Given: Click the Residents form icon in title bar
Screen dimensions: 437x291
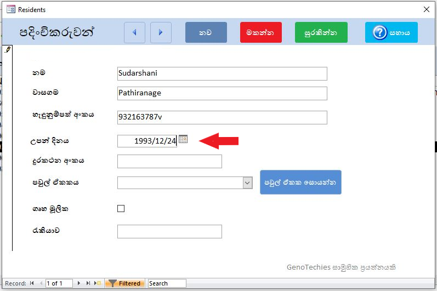Looking at the screenshot, I should pos(11,9).
